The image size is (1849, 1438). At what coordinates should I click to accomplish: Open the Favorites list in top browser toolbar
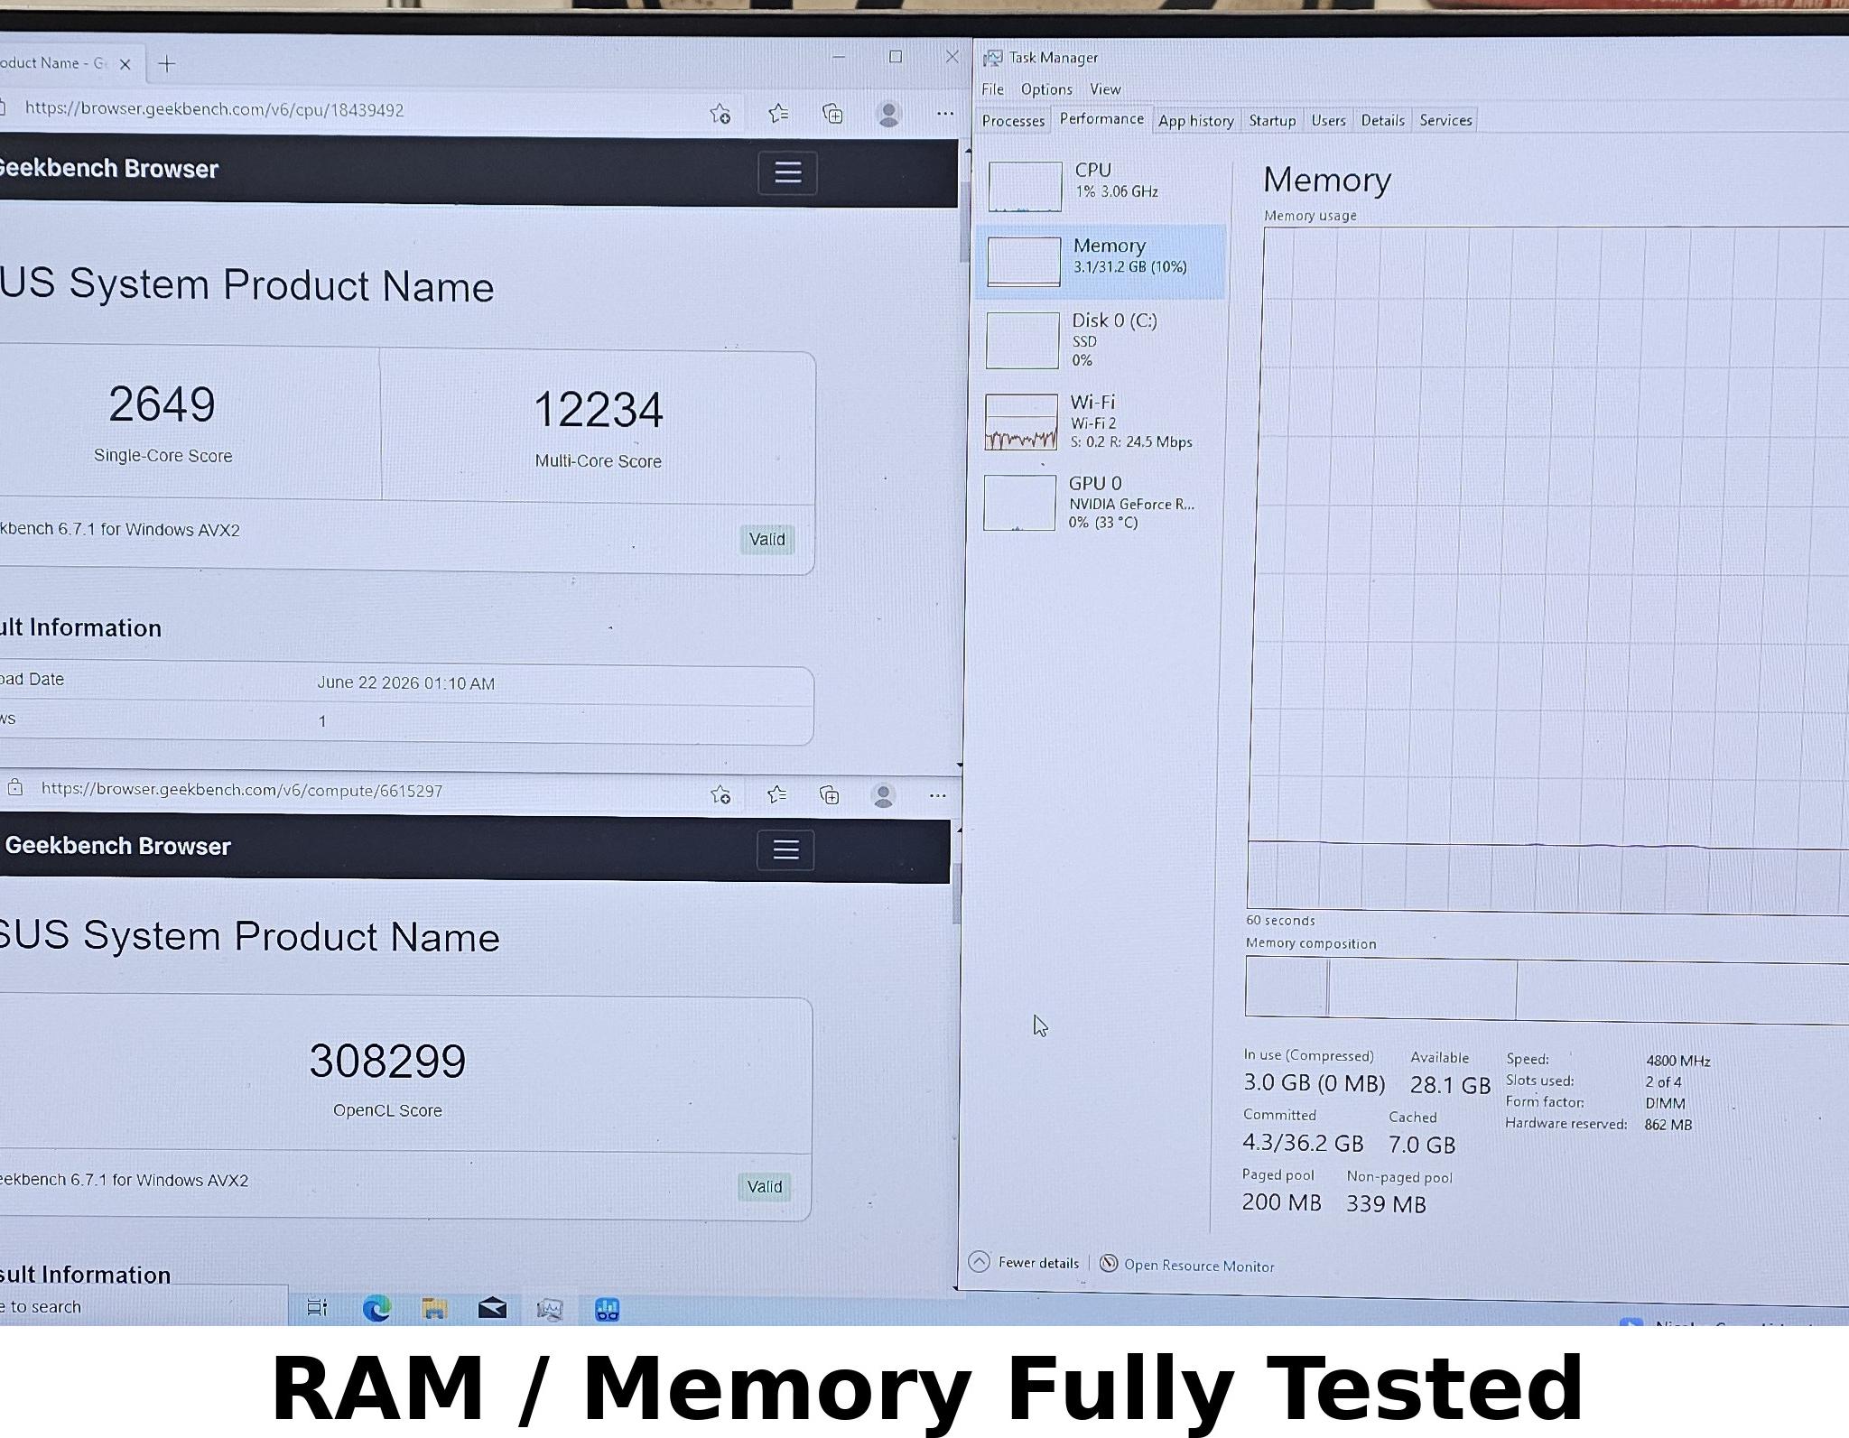click(x=777, y=114)
